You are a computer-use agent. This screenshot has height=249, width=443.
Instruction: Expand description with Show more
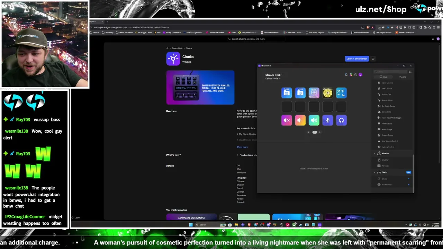tap(242, 147)
